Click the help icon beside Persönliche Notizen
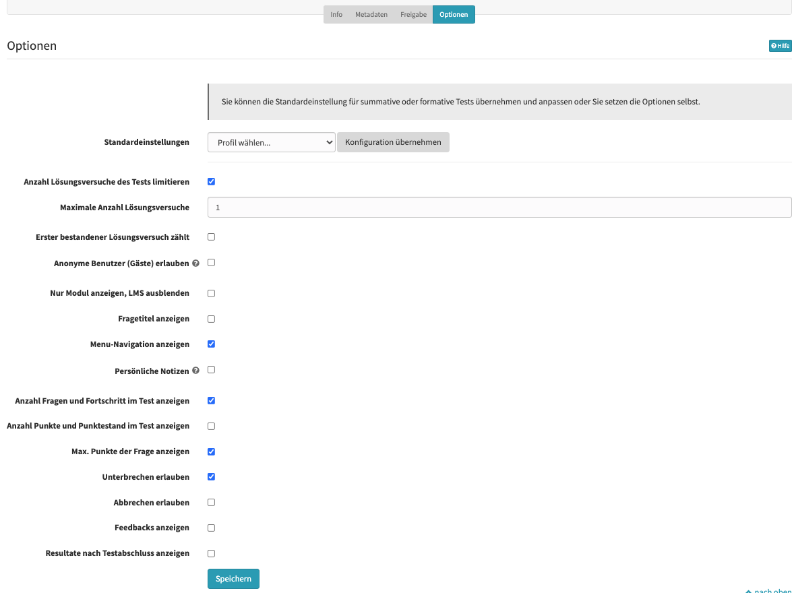 tap(195, 369)
